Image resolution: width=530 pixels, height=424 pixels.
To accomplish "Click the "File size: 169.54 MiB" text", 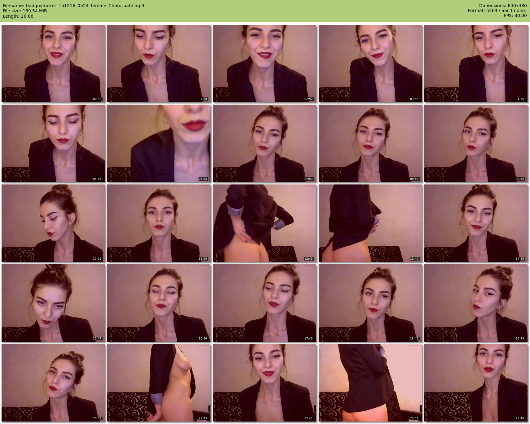I will pyautogui.click(x=25, y=11).
